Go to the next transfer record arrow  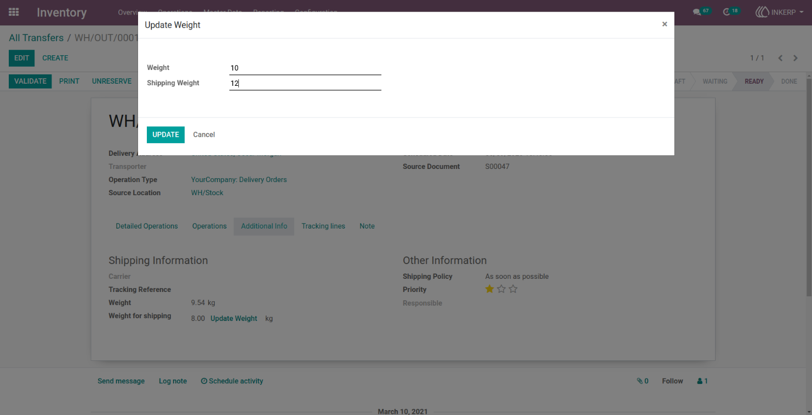[x=796, y=58]
